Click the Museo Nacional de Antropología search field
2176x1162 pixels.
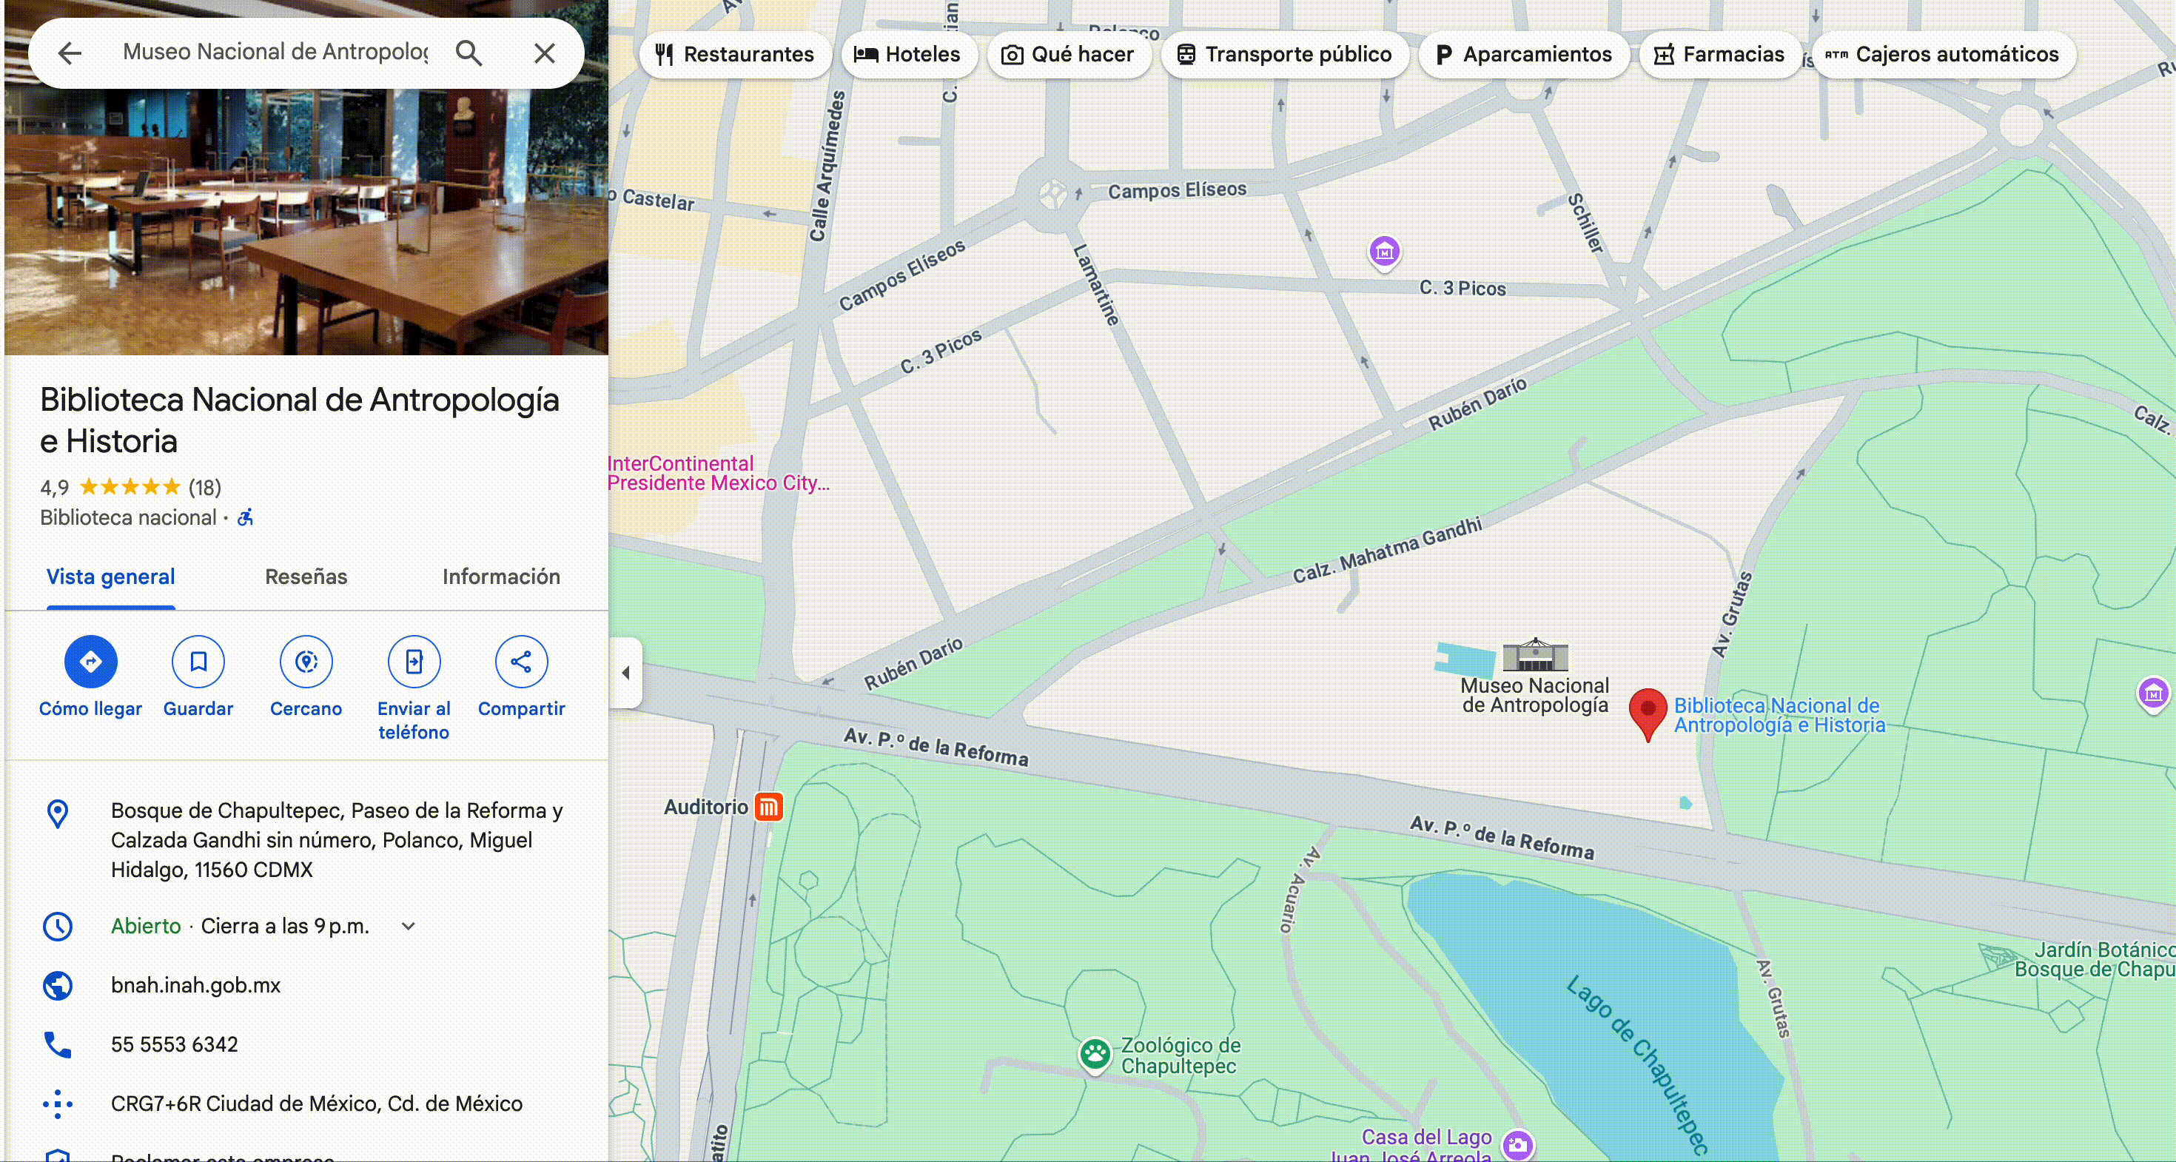pos(275,53)
